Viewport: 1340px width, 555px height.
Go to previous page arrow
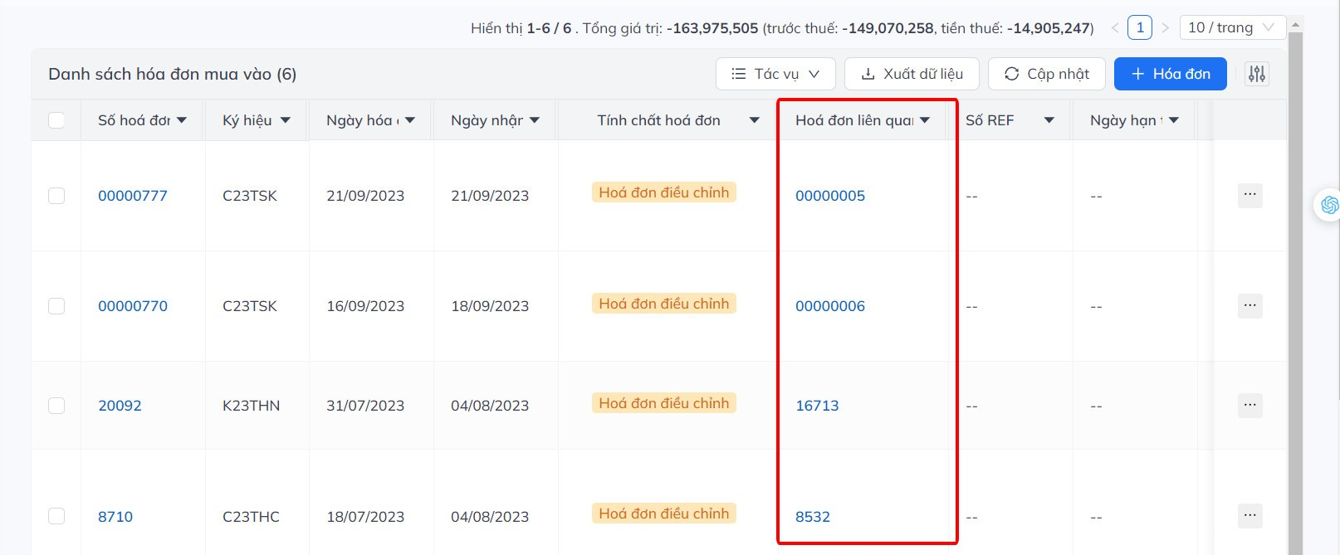pos(1115,28)
